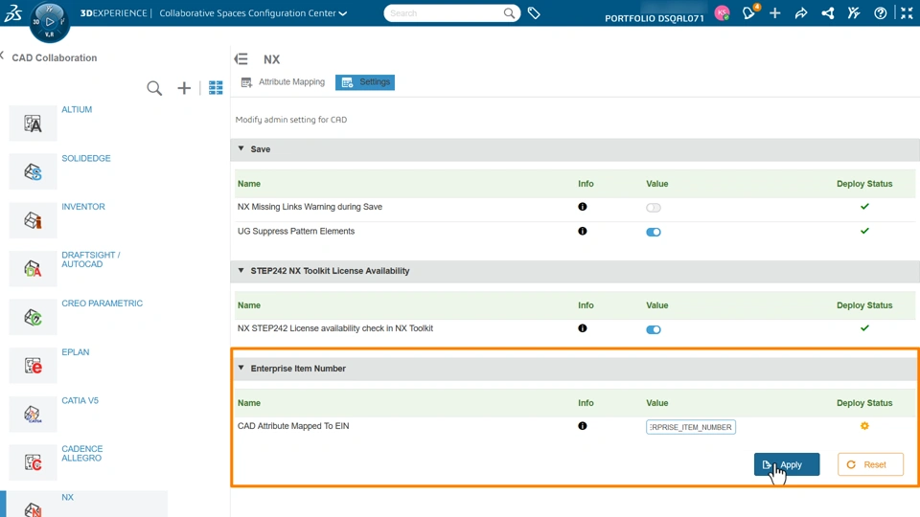Edit the CAD Attribute Mapped To EIN value
Screen dimensions: 920x517
click(691, 427)
